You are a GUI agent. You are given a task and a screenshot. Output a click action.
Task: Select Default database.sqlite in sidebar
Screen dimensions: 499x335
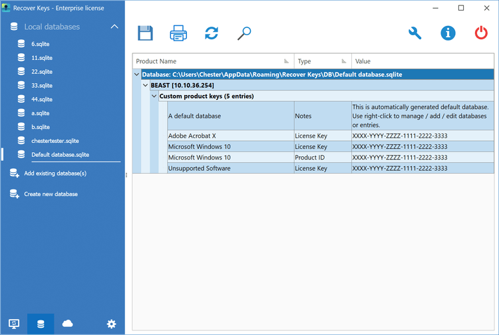pyautogui.click(x=60, y=155)
